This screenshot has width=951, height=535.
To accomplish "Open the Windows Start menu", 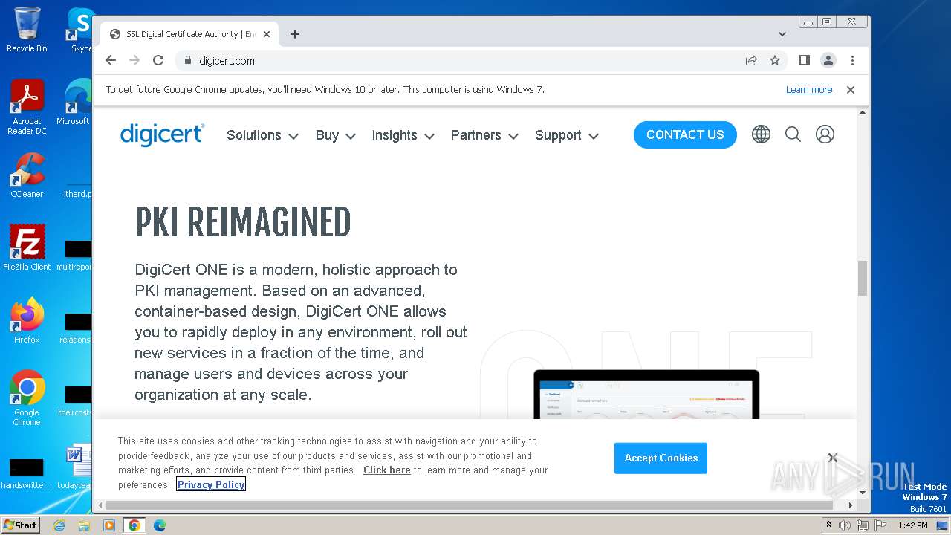I will point(20,525).
